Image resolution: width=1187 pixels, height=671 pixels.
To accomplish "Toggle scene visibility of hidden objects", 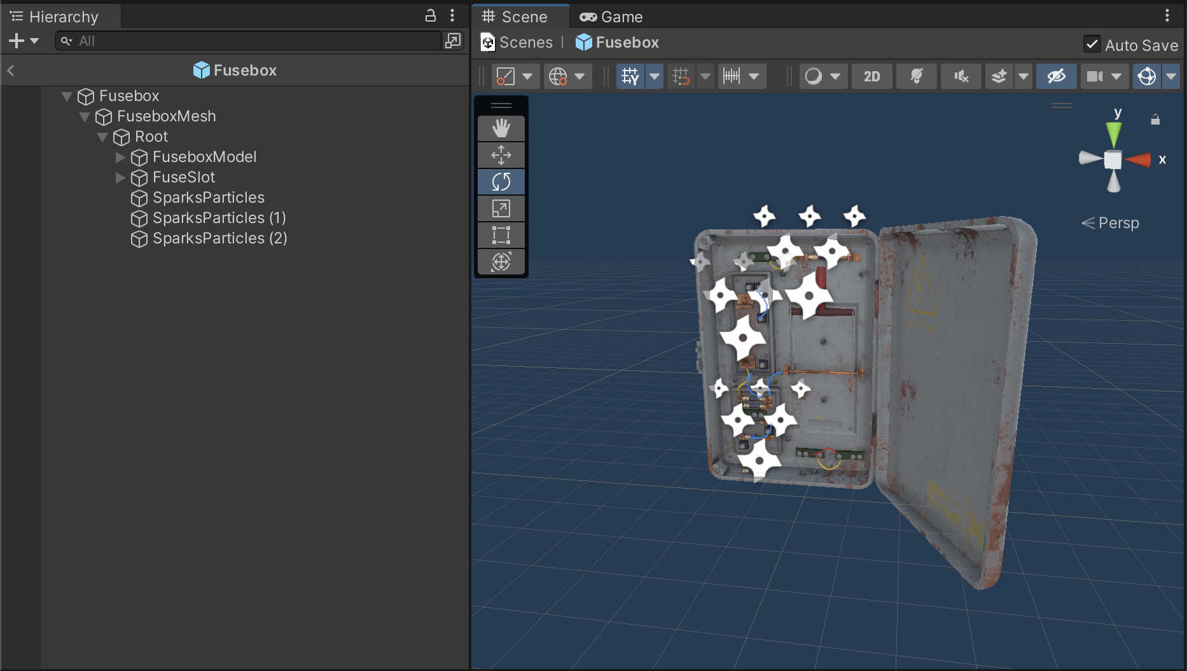I will pyautogui.click(x=1056, y=76).
